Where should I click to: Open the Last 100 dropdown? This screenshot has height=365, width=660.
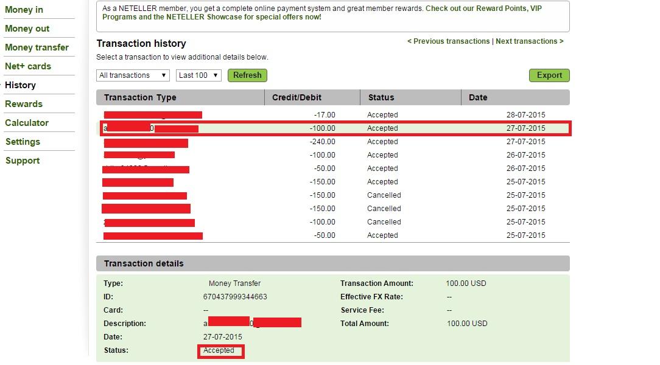198,75
